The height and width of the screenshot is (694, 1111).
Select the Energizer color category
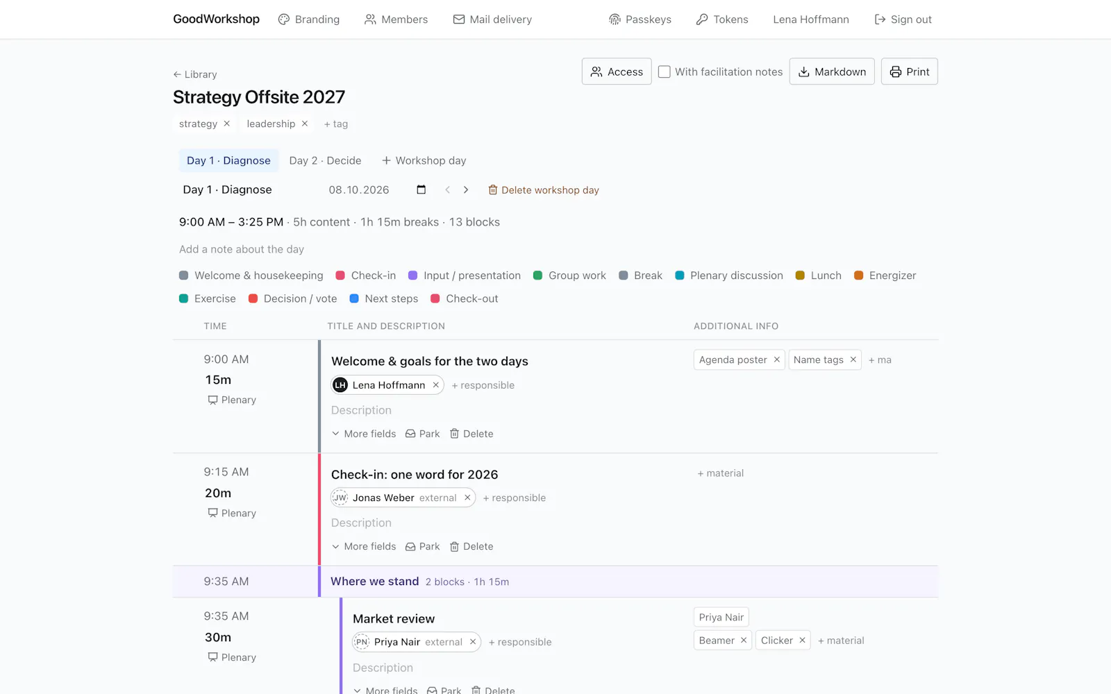[885, 276]
